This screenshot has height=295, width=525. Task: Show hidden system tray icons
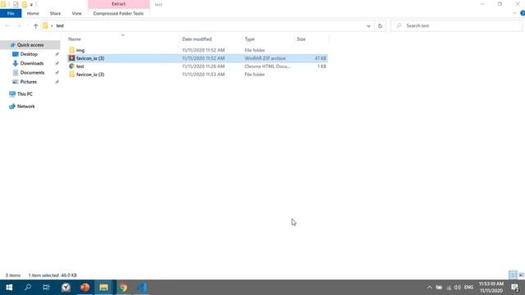coord(429,288)
